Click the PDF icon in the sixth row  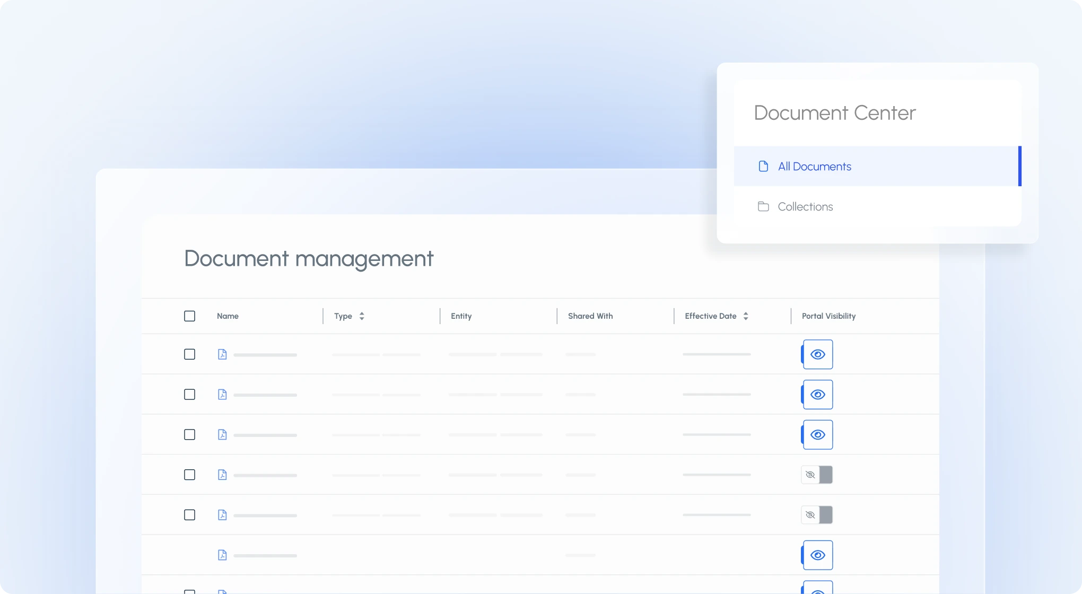click(x=222, y=555)
